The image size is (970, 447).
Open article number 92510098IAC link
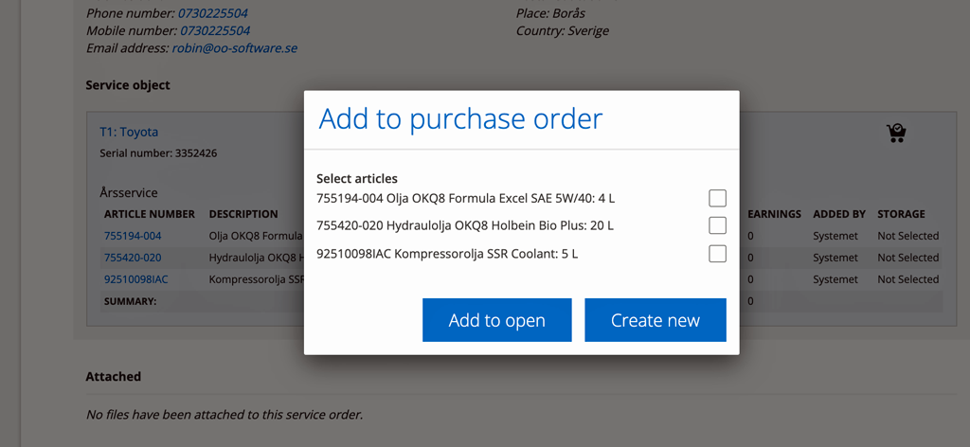coord(135,279)
